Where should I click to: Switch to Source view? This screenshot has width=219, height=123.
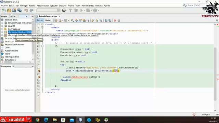tap(40, 20)
